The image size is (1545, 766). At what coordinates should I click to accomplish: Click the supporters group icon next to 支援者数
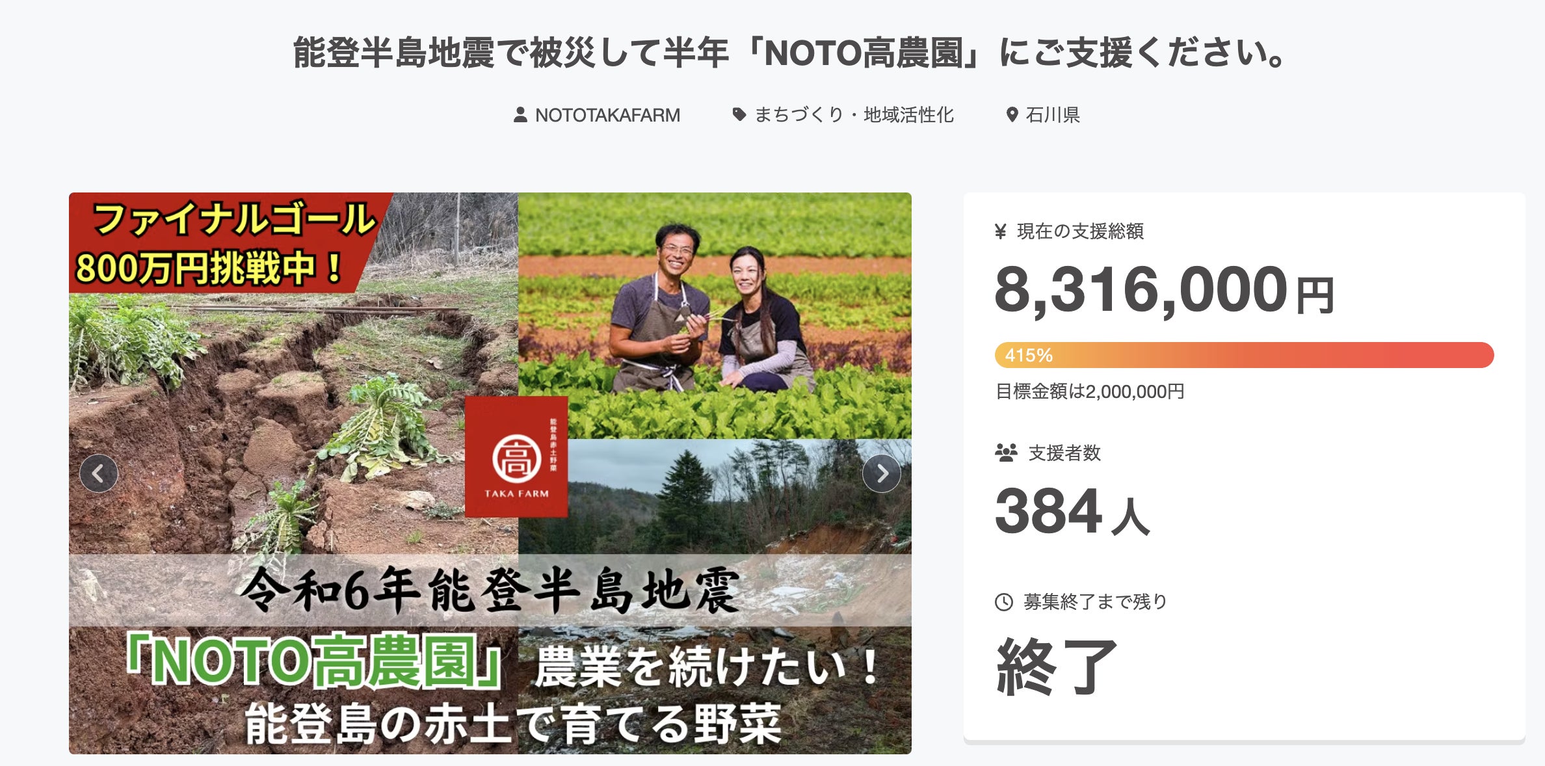click(x=1006, y=453)
